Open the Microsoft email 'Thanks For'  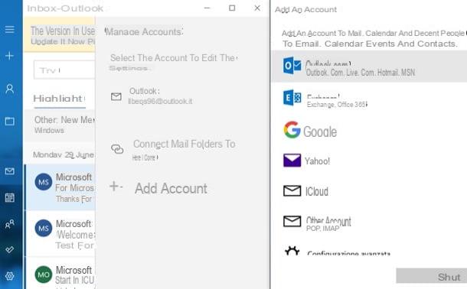60,187
